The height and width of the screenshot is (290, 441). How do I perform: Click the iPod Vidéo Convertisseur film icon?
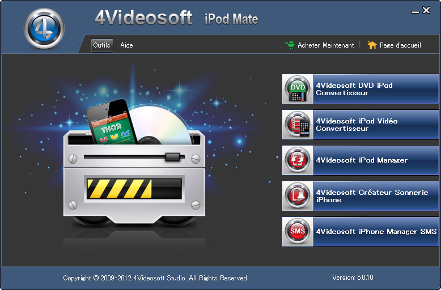[x=298, y=125]
